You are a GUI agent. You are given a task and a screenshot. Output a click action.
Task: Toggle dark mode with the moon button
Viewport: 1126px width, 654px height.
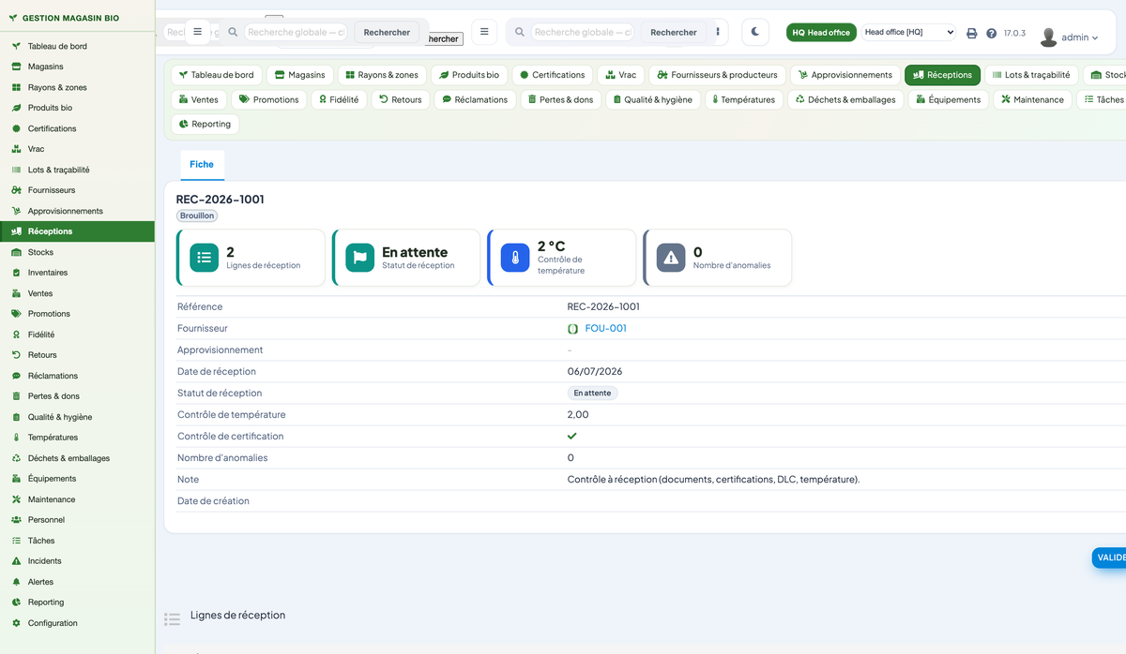[x=755, y=32]
